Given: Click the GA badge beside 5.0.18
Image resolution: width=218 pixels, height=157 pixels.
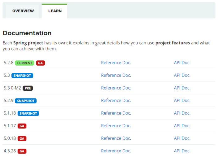Looking at the screenshot, I should click(x=22, y=139).
